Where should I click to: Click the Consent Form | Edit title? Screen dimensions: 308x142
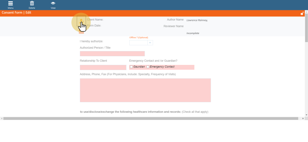tap(16, 13)
